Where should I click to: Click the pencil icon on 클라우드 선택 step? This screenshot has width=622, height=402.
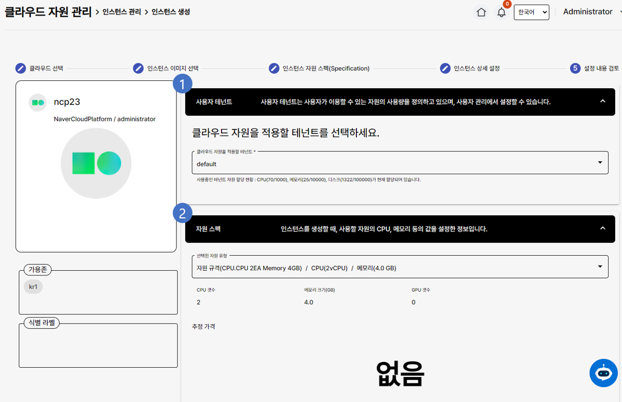tap(21, 68)
